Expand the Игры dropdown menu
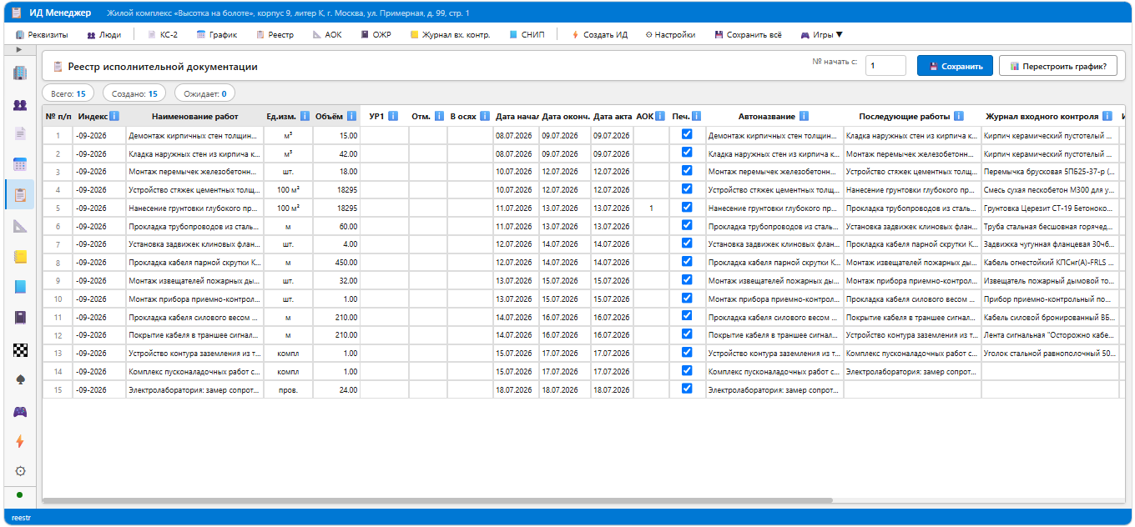This screenshot has width=1135, height=527. 822,35
